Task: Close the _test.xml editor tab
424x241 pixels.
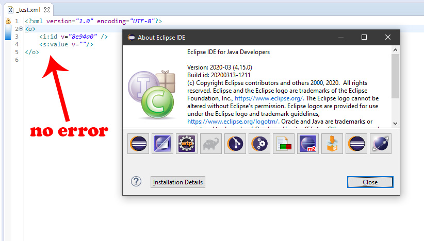Action: [47, 10]
